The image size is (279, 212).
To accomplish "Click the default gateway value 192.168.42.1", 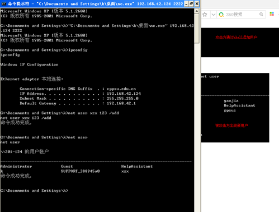I will [x=121, y=103].
